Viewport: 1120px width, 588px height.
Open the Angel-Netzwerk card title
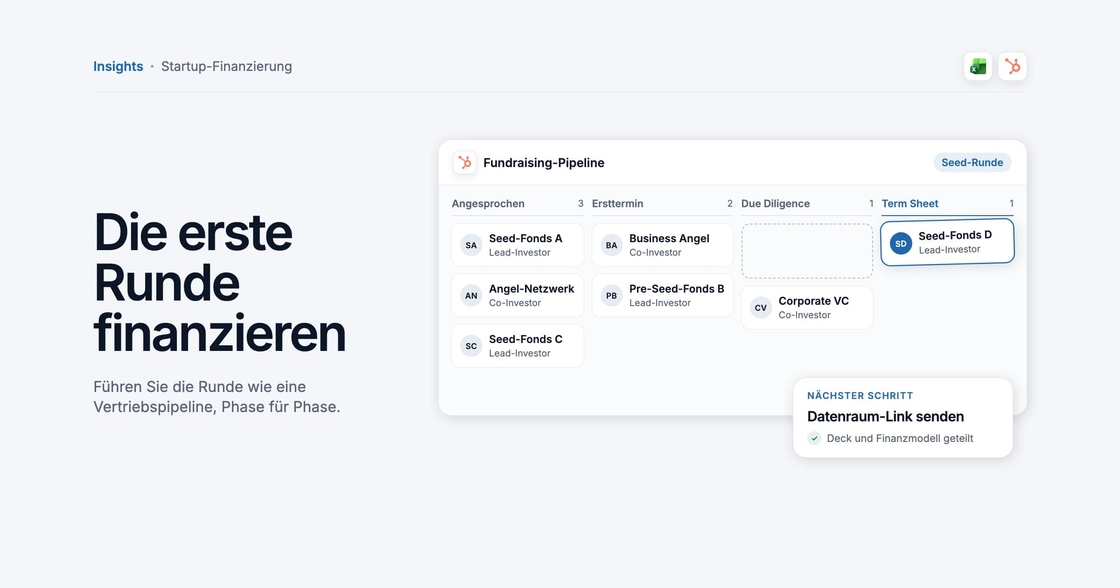[x=532, y=289]
